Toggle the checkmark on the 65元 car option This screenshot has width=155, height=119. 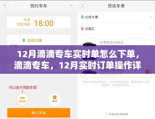[x=148, y=72]
